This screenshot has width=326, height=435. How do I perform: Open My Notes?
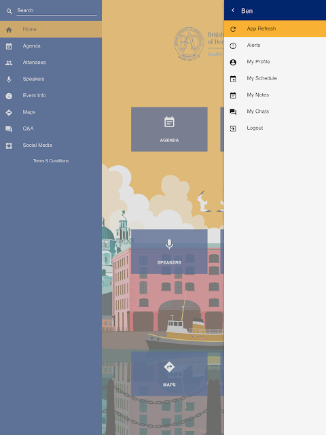[275, 95]
